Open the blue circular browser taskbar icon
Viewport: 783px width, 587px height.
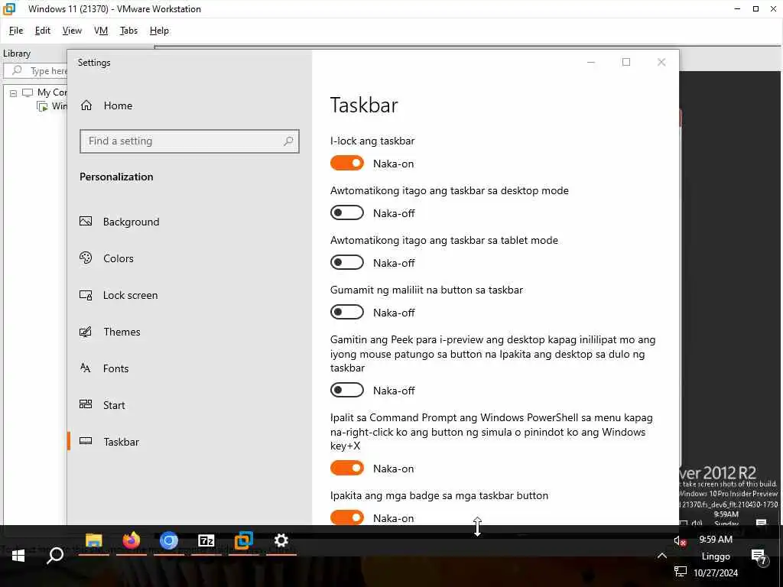(169, 540)
